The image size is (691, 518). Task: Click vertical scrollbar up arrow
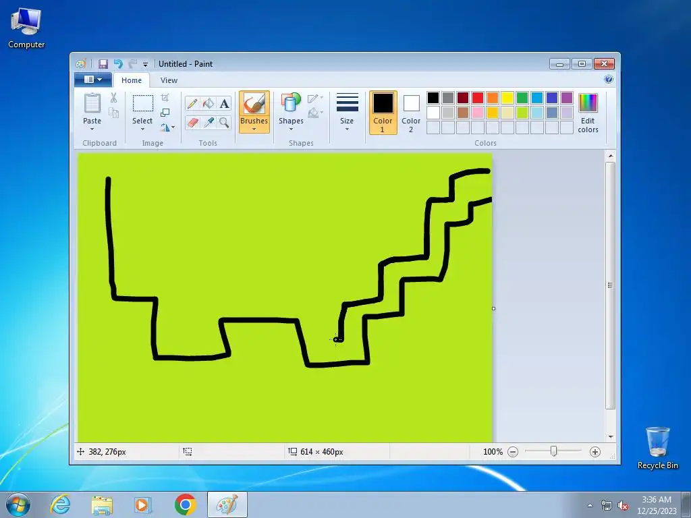pyautogui.click(x=610, y=156)
